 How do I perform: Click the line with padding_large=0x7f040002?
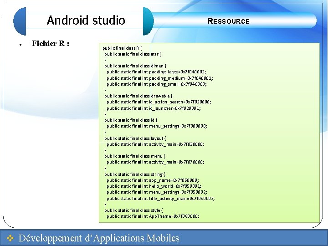(156, 72)
